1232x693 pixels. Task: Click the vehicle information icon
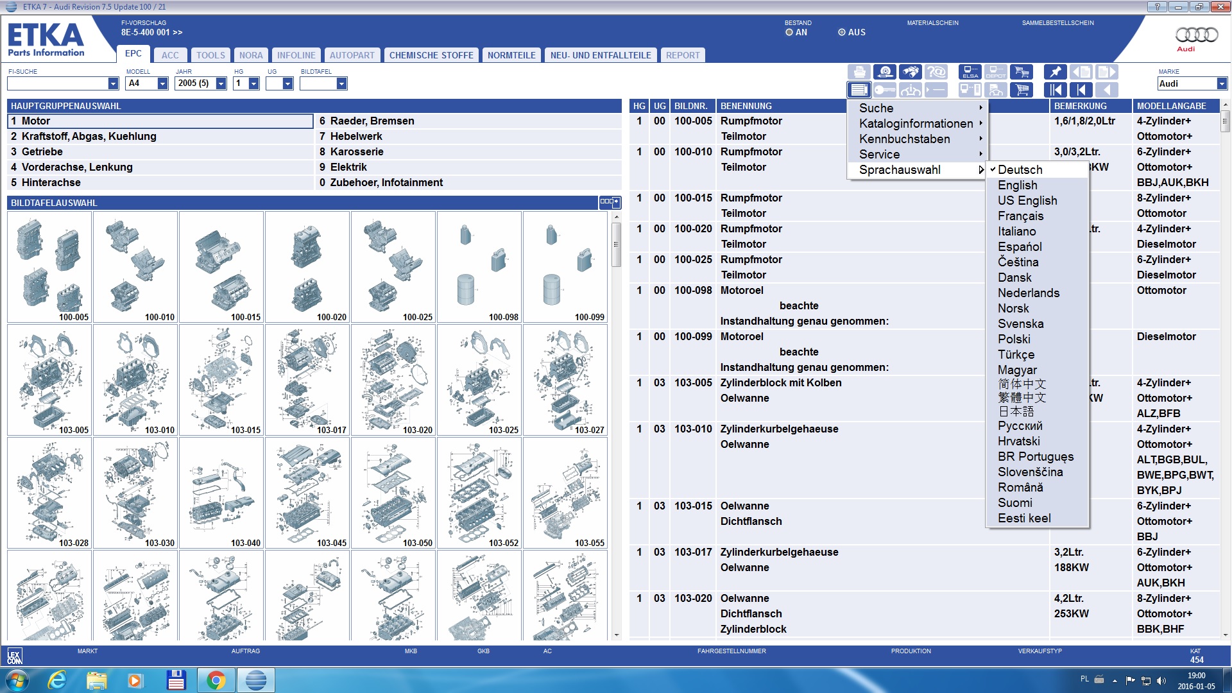[911, 90]
